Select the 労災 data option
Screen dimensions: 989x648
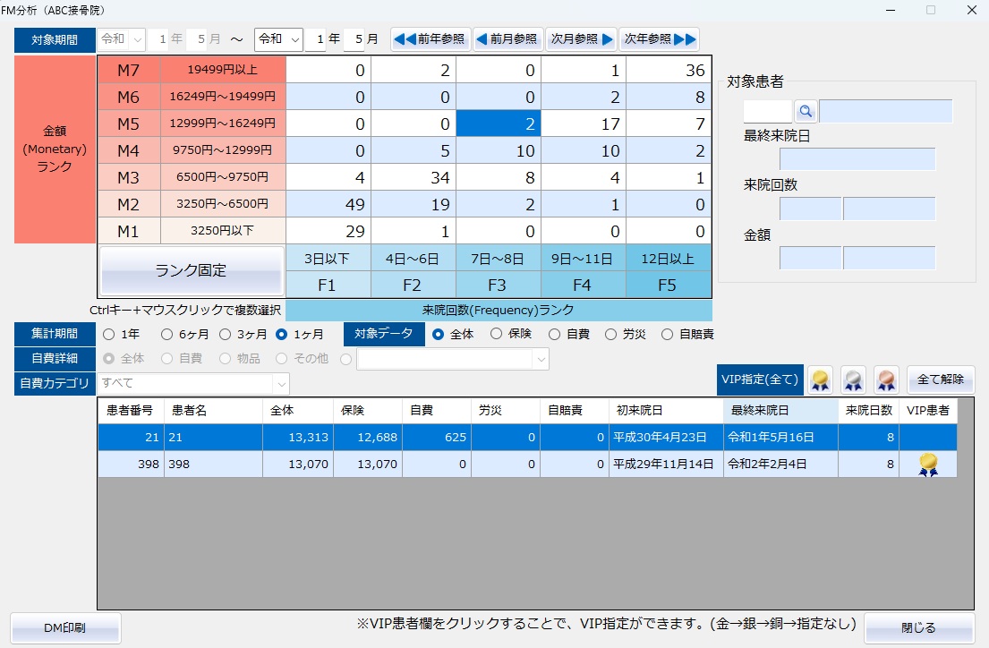[611, 335]
